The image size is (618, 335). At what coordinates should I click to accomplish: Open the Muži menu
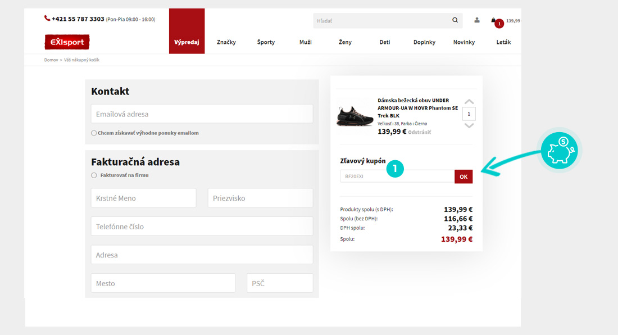[306, 42]
